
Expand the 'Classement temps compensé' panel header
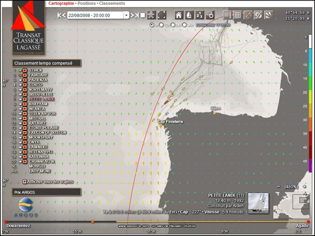tap(47, 63)
